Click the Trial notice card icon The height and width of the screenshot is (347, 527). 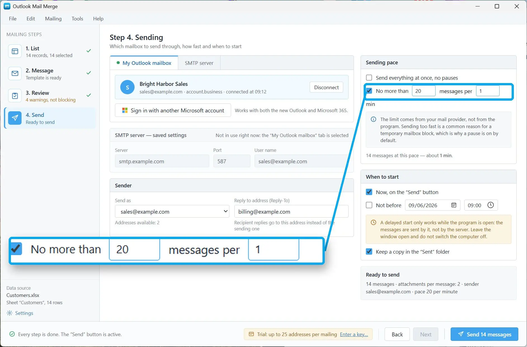[251, 334]
